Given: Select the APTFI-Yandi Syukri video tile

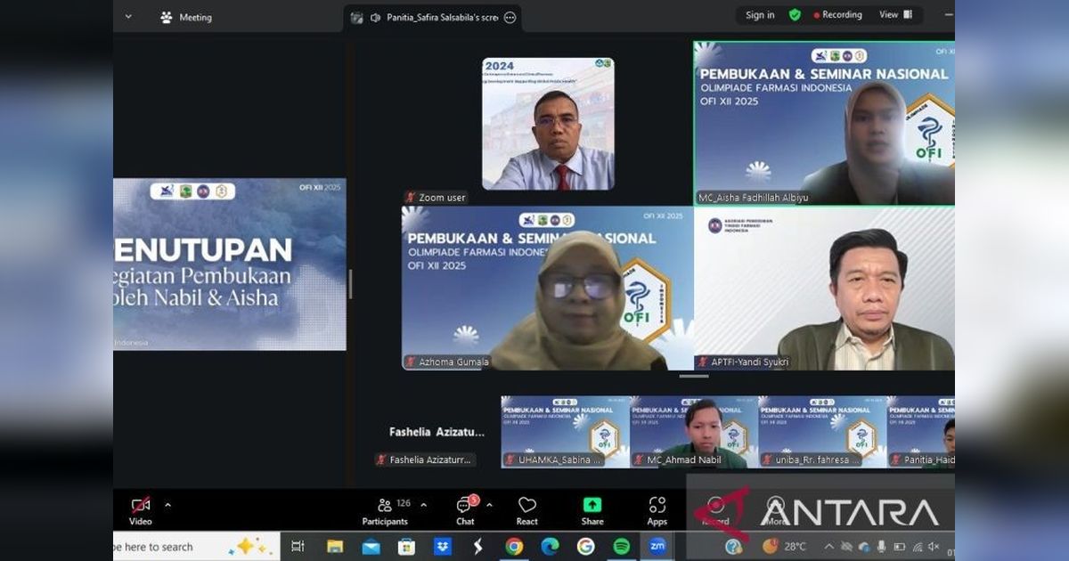Looking at the screenshot, I should click(x=824, y=289).
